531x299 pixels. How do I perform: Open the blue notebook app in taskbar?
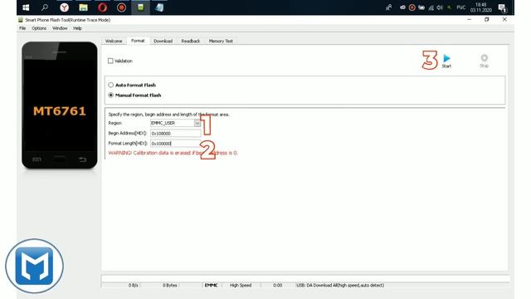pyautogui.click(x=159, y=7)
